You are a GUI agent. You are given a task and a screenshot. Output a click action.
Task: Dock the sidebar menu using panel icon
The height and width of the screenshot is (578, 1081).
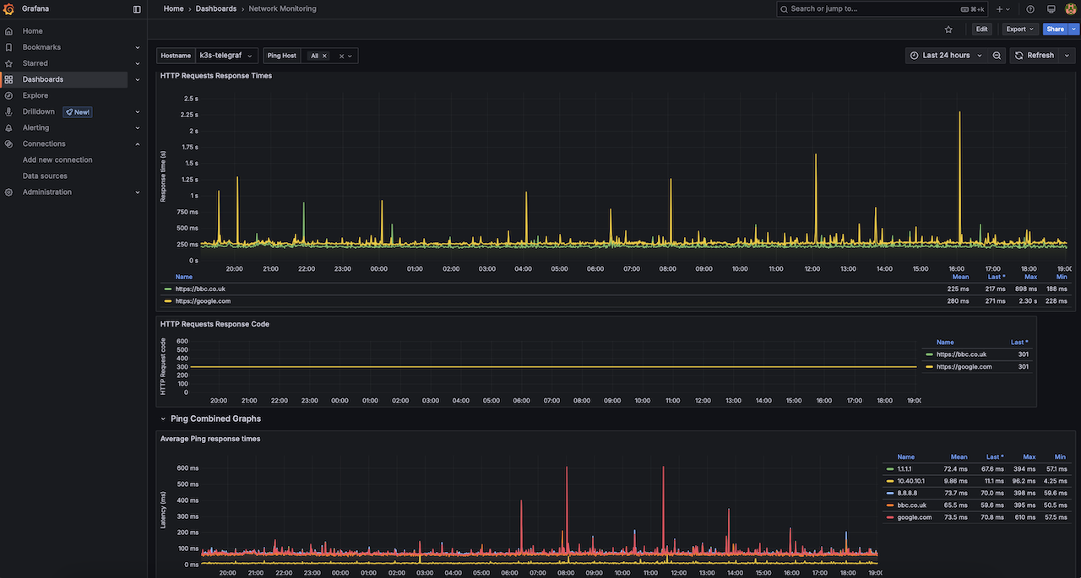[138, 9]
